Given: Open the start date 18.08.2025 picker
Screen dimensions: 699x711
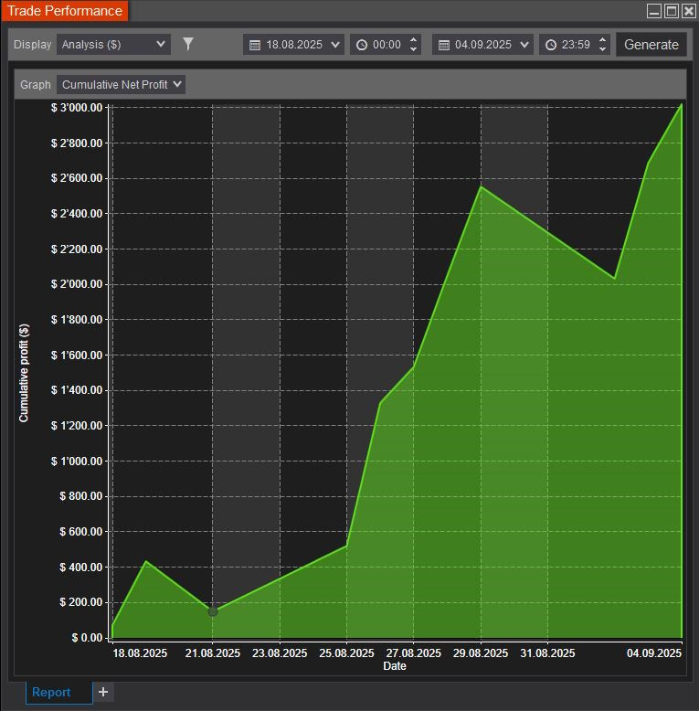Looking at the screenshot, I should tap(293, 45).
